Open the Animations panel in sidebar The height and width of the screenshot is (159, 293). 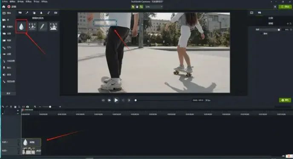coord(7,54)
